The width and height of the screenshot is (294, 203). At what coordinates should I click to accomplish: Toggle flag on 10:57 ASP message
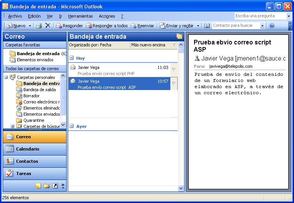click(173, 83)
